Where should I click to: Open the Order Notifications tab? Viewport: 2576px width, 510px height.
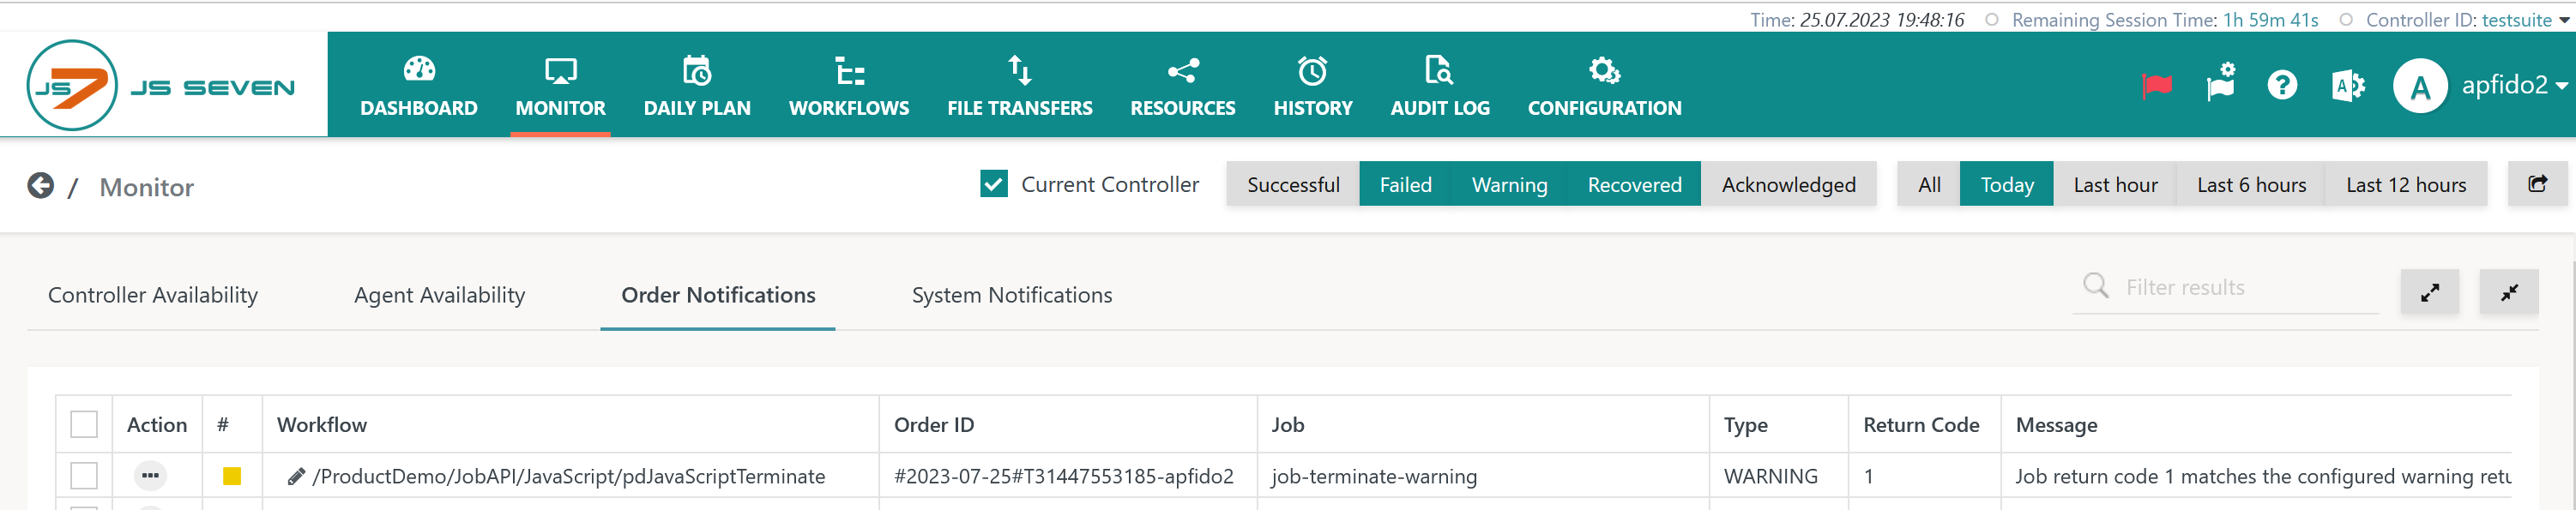pyautogui.click(x=718, y=295)
